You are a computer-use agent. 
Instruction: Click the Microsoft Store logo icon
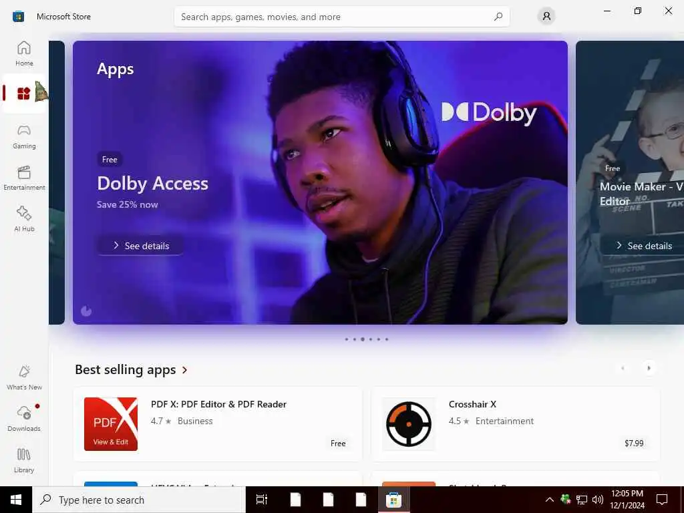[18, 17]
